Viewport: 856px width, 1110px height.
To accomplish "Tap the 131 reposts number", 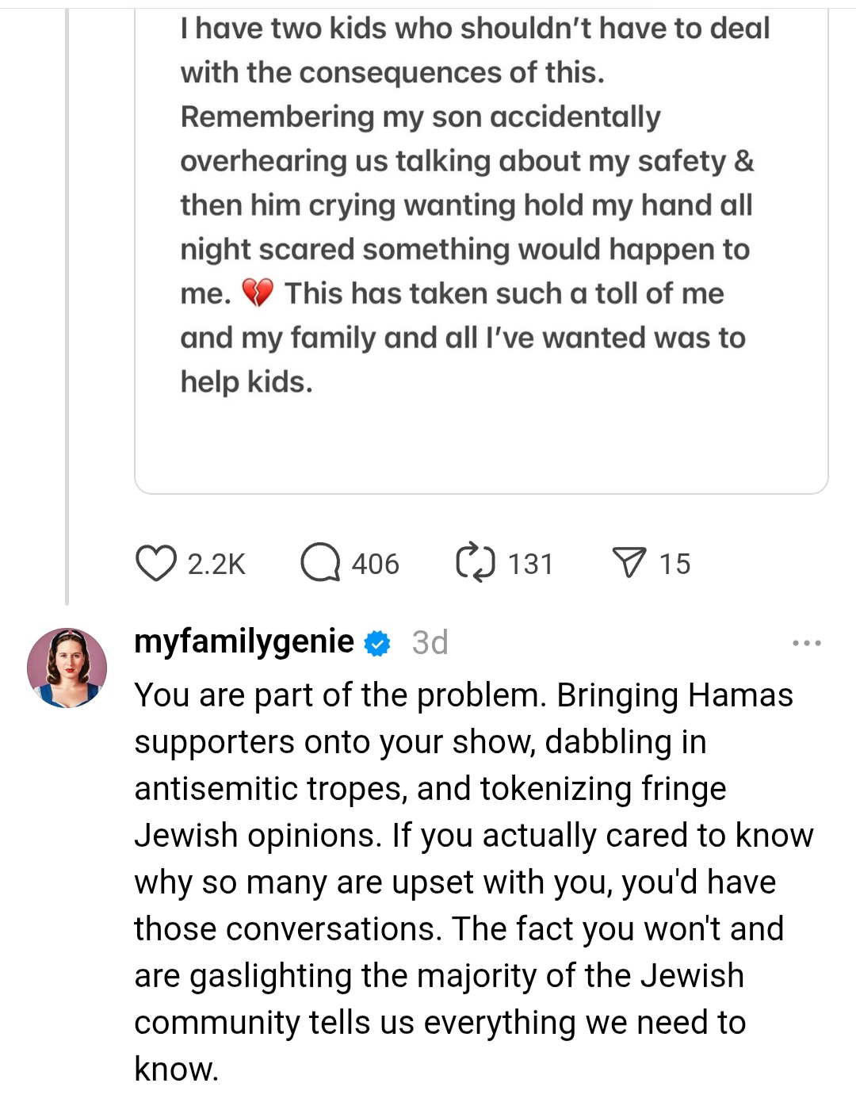I will click(530, 564).
